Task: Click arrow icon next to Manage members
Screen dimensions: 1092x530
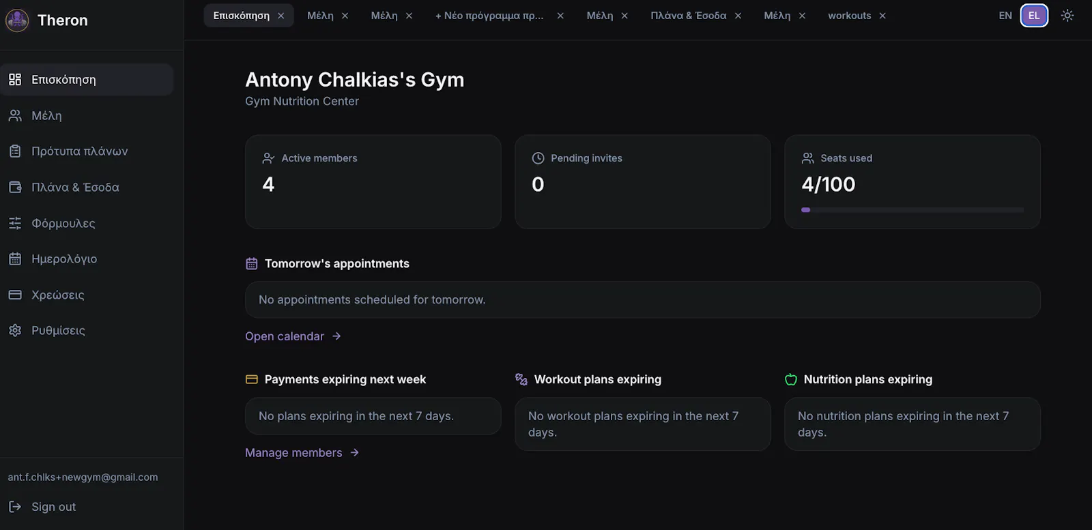Action: [x=354, y=453]
